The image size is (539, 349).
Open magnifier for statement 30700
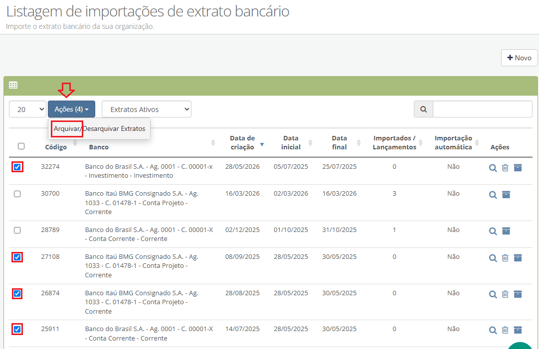[493, 195]
